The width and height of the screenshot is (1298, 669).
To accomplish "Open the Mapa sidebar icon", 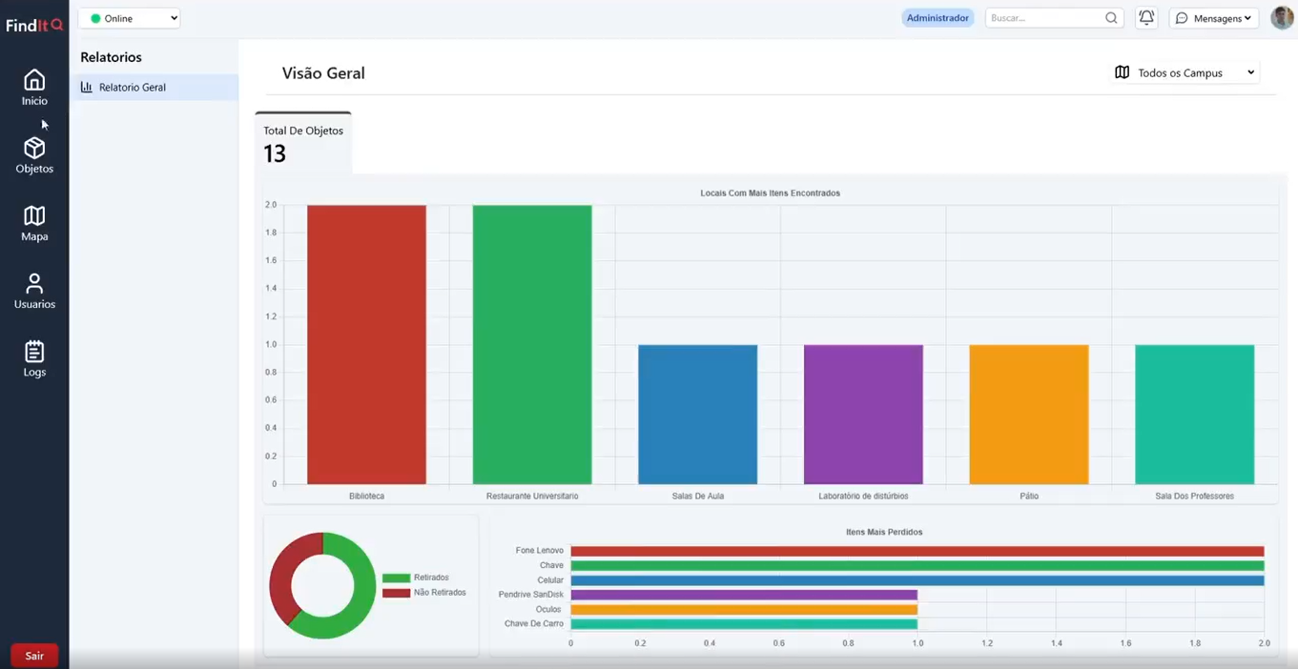I will pos(34,216).
